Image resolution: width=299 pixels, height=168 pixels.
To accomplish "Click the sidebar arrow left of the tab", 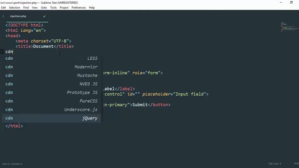I will [x=3, y=16].
